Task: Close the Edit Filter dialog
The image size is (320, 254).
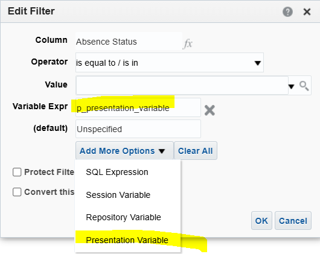Action: click(307, 11)
